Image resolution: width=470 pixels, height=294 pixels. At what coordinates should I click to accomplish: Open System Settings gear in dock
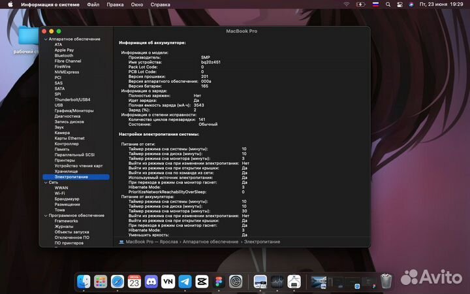click(x=236, y=282)
